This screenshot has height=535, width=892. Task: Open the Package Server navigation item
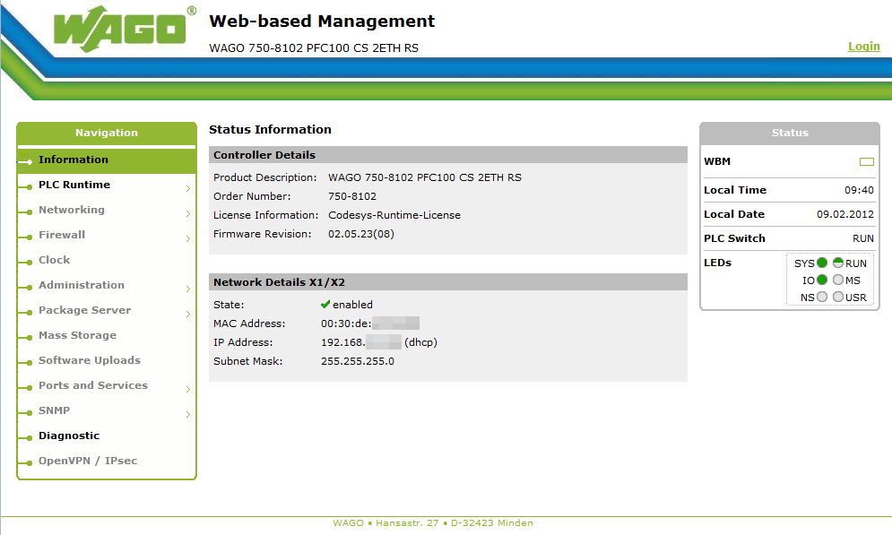(85, 310)
